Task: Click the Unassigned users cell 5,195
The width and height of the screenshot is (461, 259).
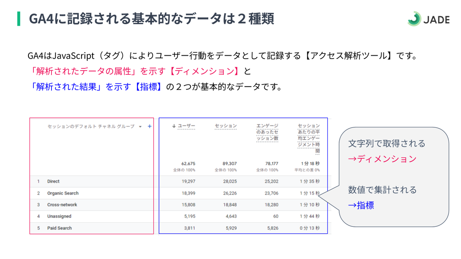Action: coord(190,216)
